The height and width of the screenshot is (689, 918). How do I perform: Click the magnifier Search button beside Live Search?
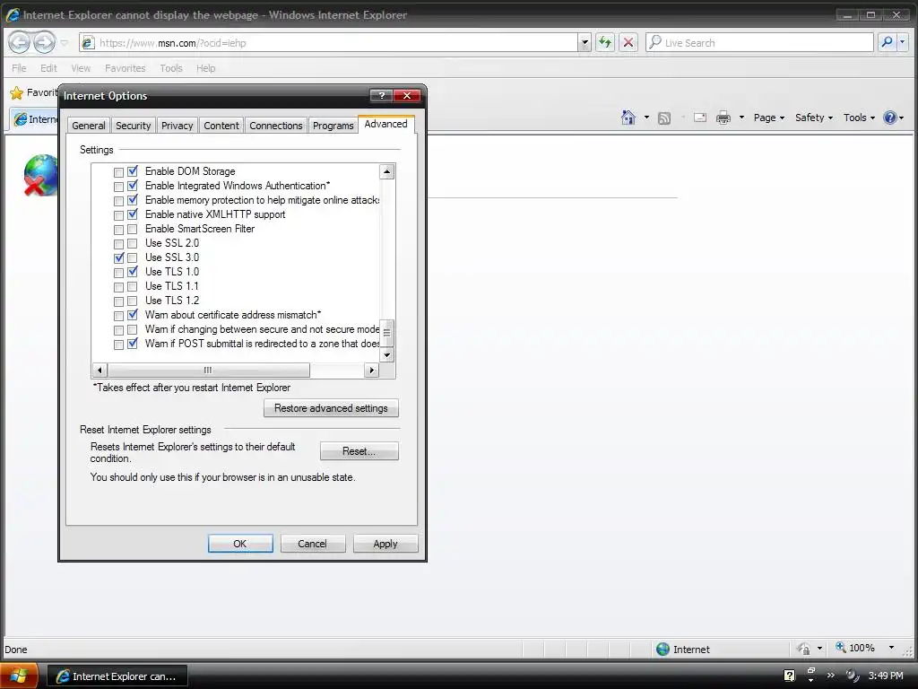(887, 42)
